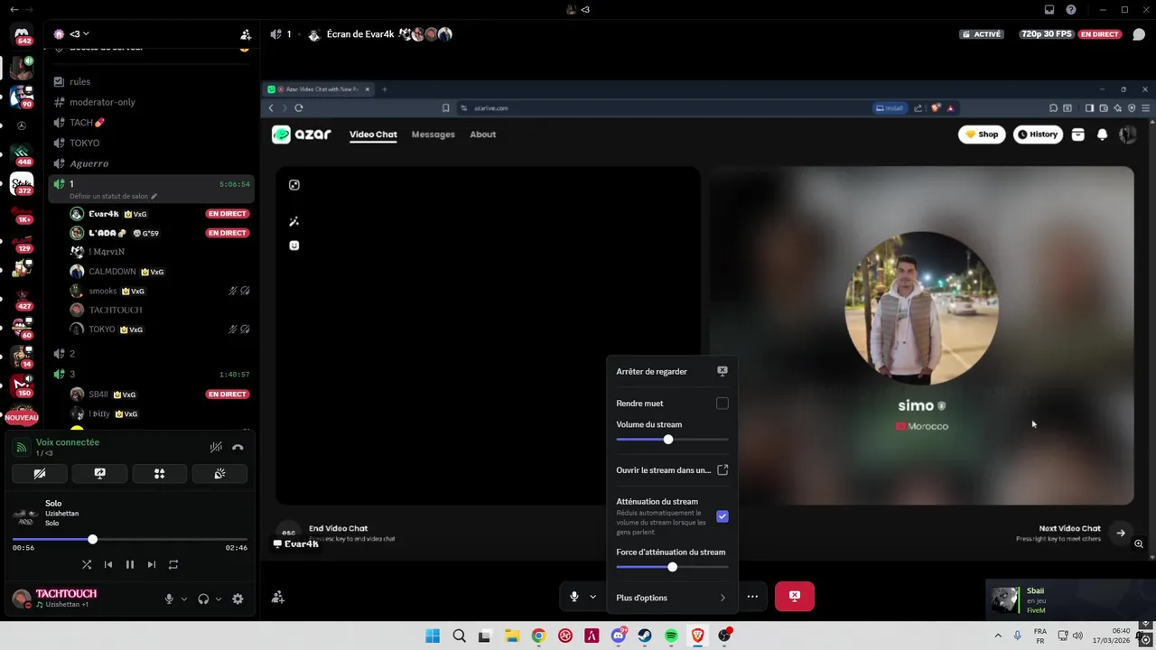Open the Discord inbox icon in the title bar
The image size is (1156, 650).
tap(1049, 10)
